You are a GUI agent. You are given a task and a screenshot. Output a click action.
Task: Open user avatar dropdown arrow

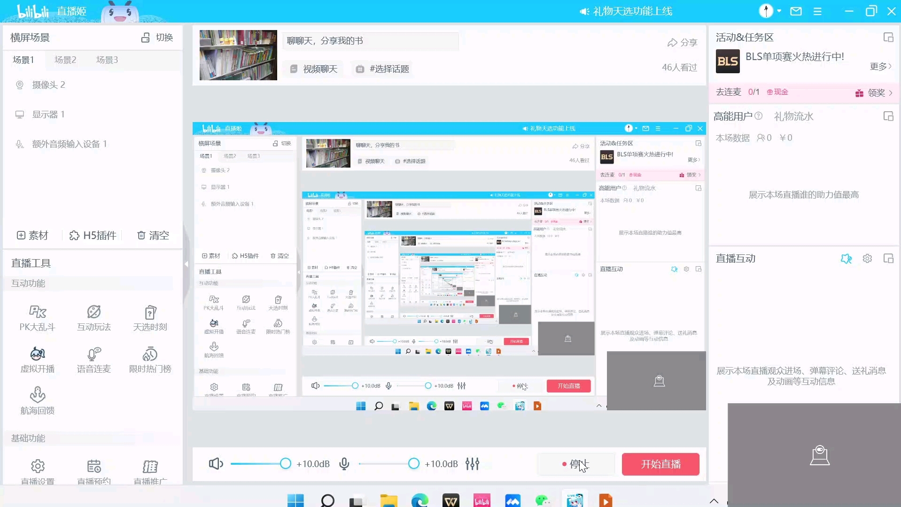click(x=779, y=11)
